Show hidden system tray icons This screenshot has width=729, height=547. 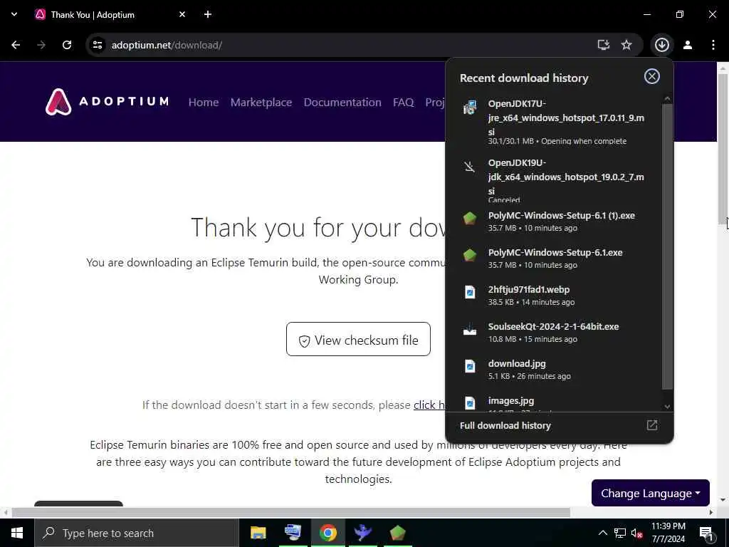602,533
